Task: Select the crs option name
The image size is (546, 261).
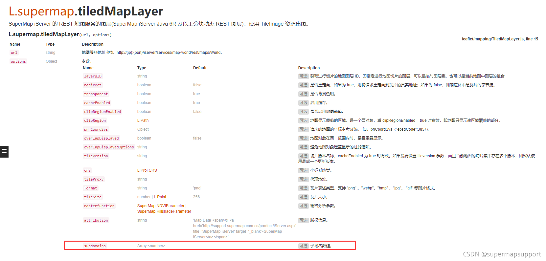Action: (x=87, y=170)
